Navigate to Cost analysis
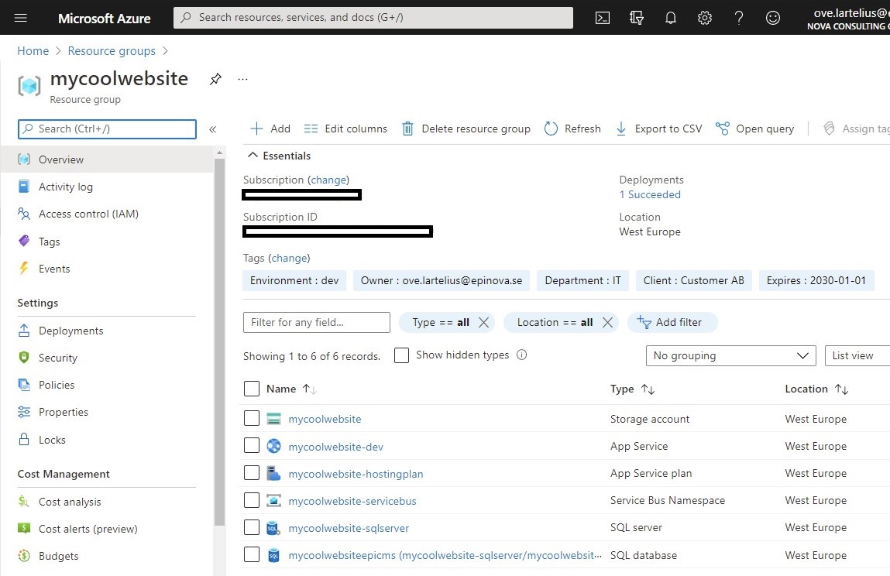Screen dimensions: 890x576 [68, 501]
